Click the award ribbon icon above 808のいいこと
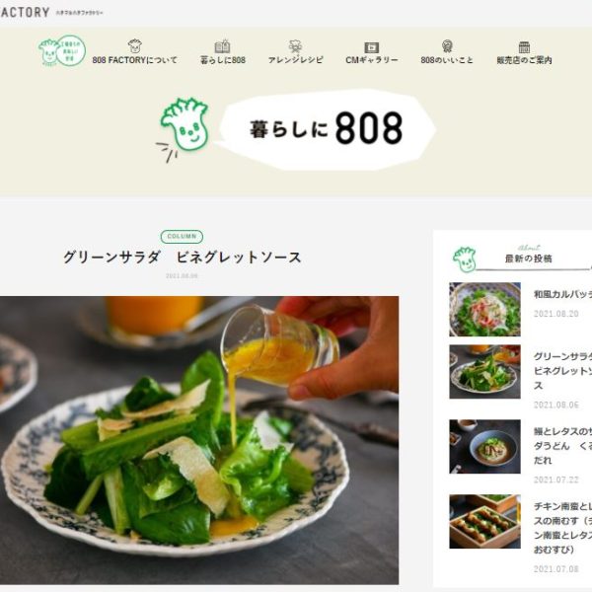592x592 pixels. 447,46
